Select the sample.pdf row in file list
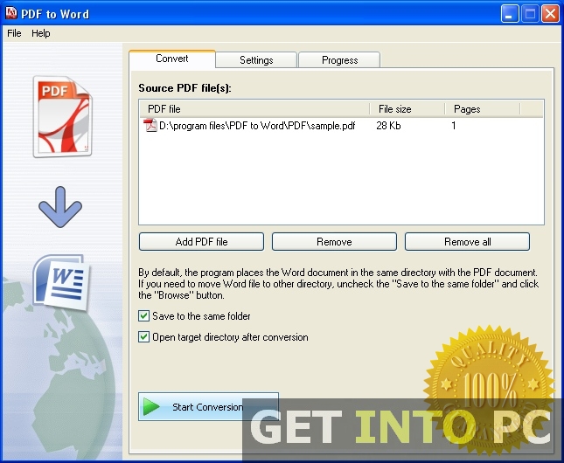This screenshot has height=463, width=564. point(262,126)
